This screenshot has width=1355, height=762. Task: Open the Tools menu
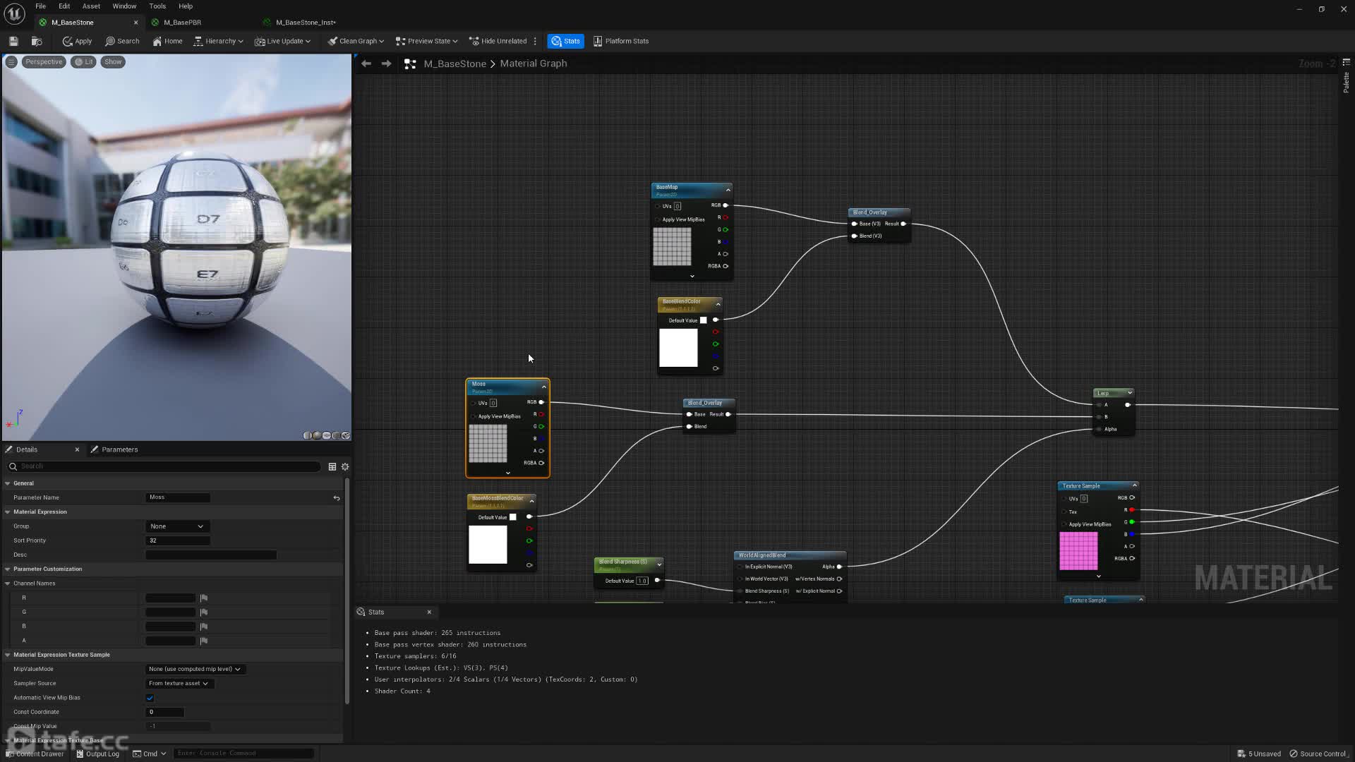[x=157, y=6]
